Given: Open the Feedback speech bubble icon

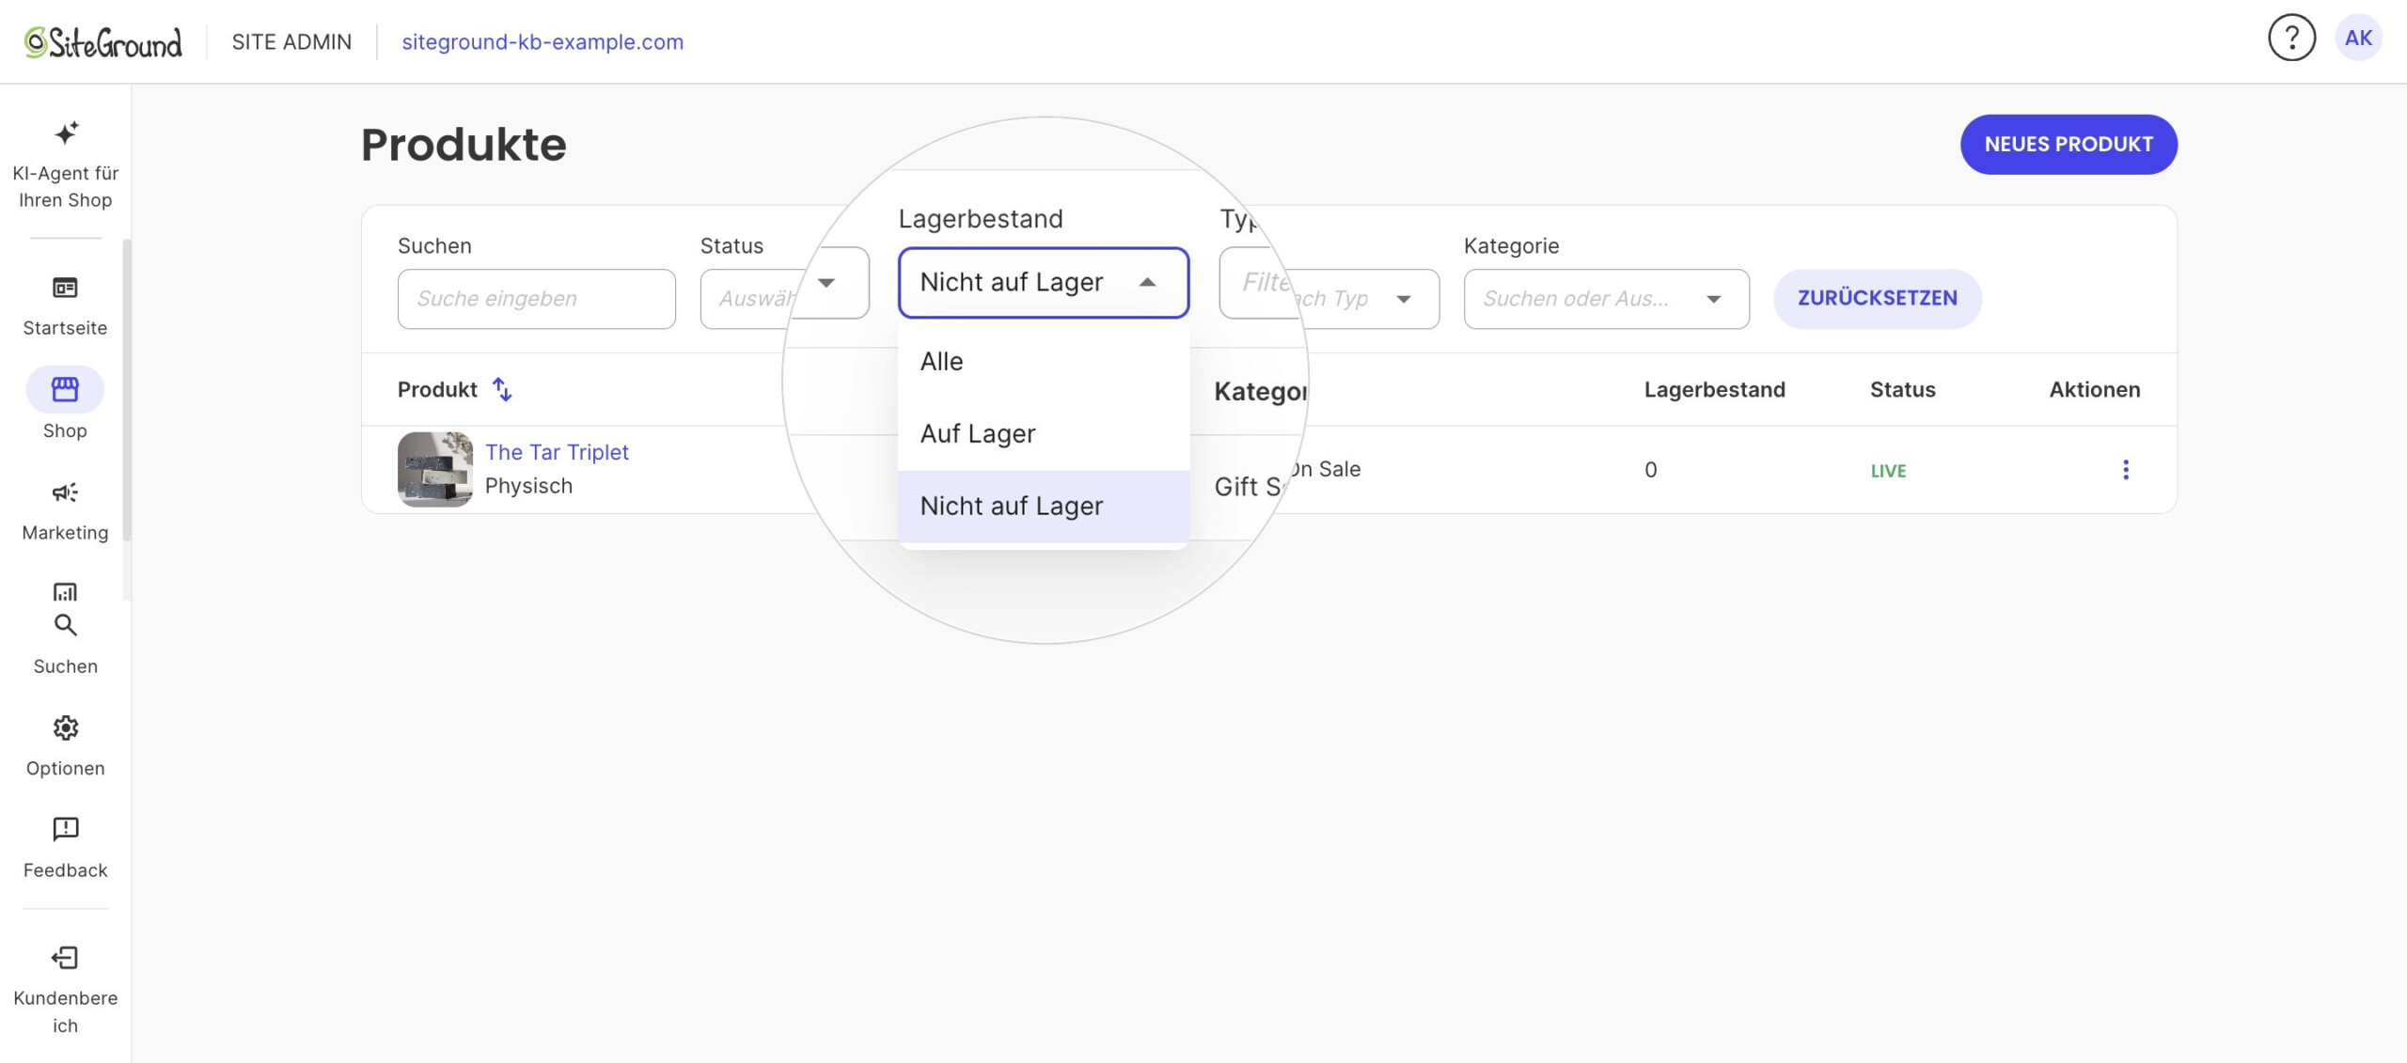Looking at the screenshot, I should tap(65, 829).
